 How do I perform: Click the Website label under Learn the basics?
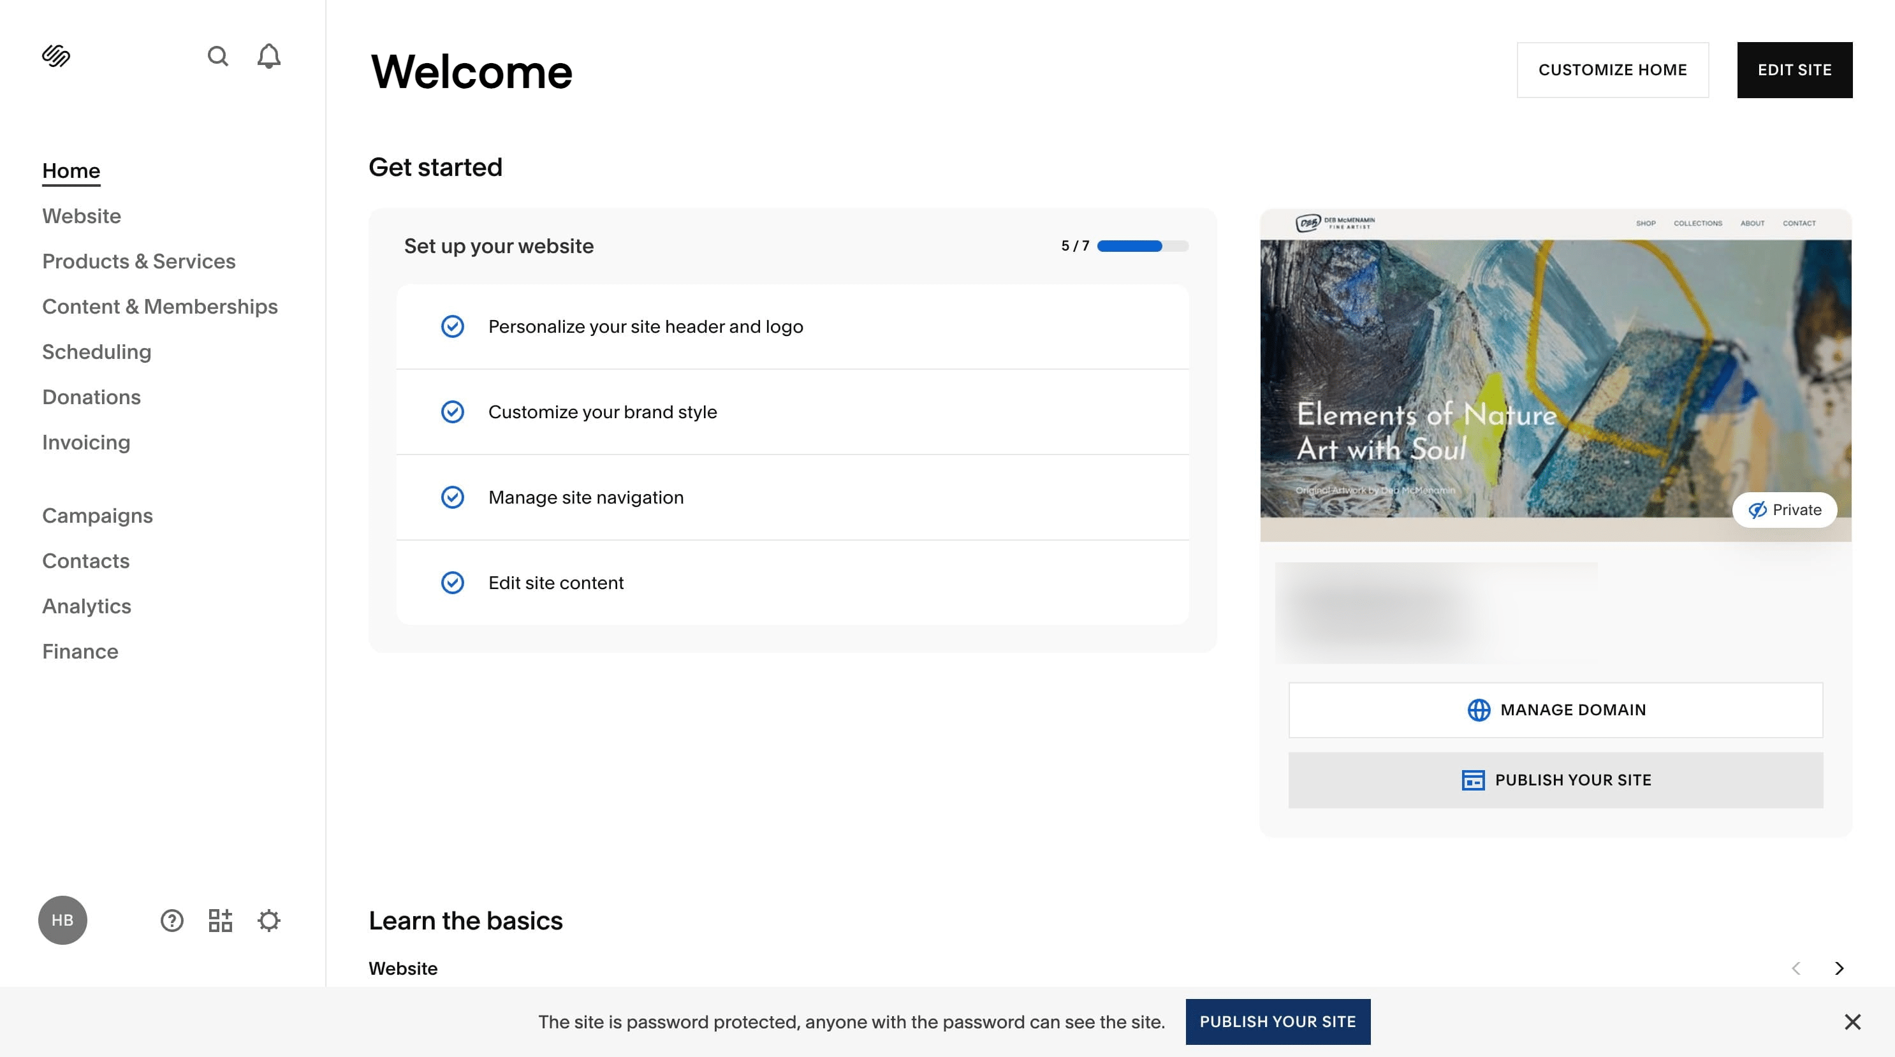403,968
